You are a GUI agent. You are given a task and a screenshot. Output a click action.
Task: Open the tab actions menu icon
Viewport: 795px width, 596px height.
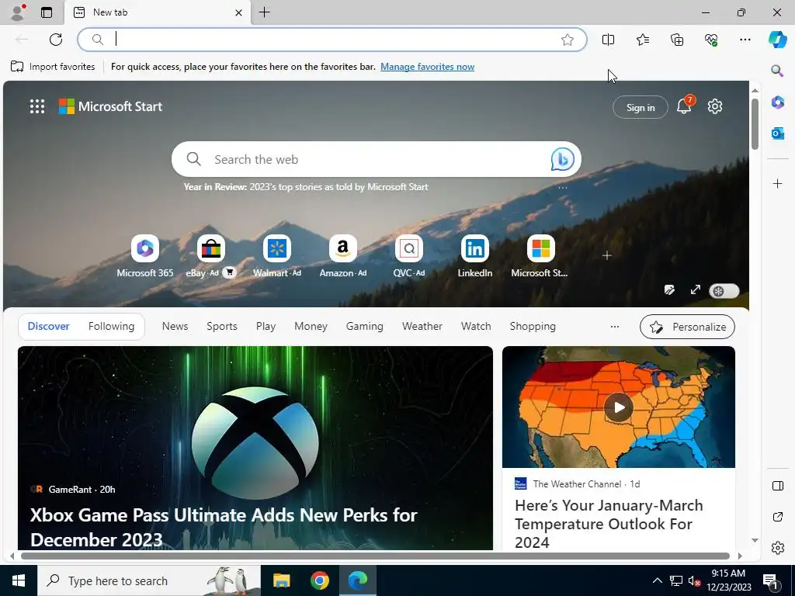(46, 12)
